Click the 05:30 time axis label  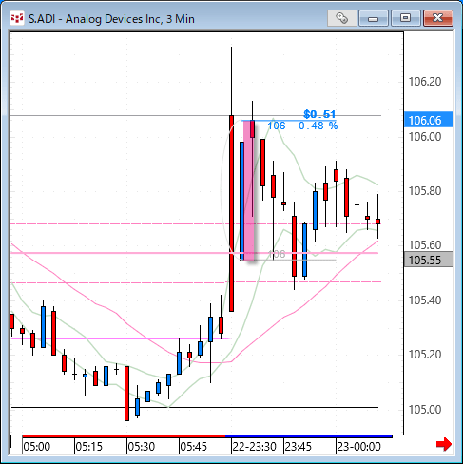coord(142,447)
